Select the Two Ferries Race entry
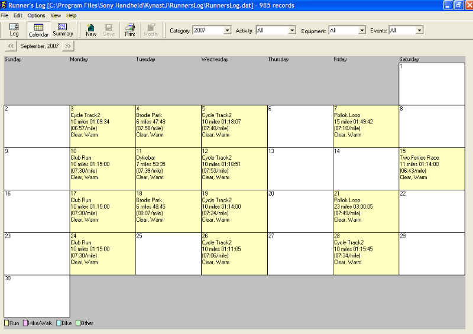473x334 pixels. (x=432, y=169)
